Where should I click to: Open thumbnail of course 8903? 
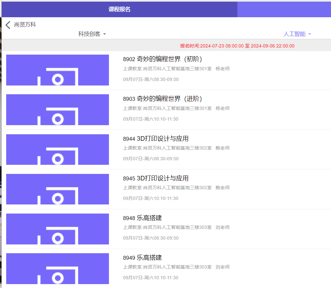(x=58, y=110)
